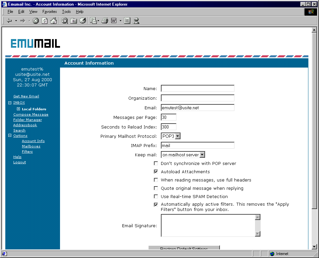Image resolution: width=319 pixels, height=258 pixels.
Task: Click the Print icon in toolbar
Action: point(105,21)
